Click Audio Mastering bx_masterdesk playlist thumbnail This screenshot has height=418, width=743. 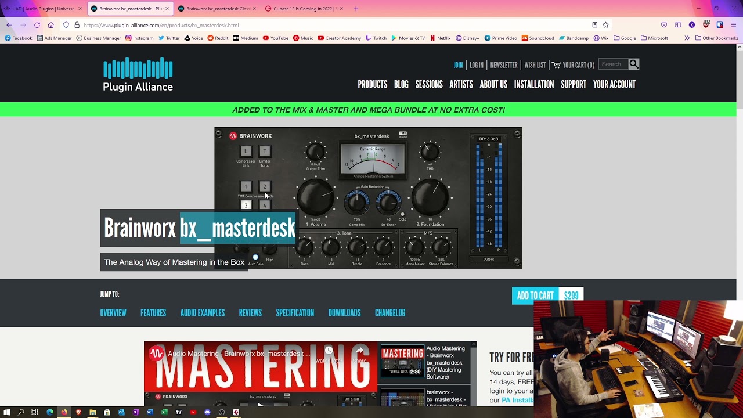tap(402, 362)
